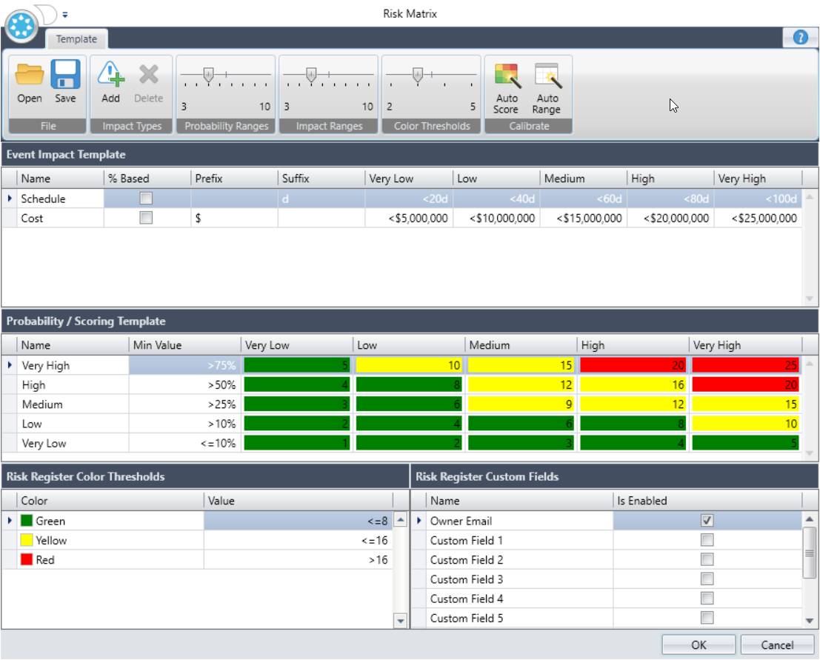Select the Template ribbon tab

point(76,39)
